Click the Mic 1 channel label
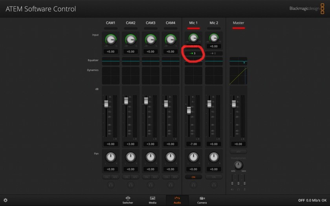The height and width of the screenshot is (206, 330). click(x=193, y=23)
